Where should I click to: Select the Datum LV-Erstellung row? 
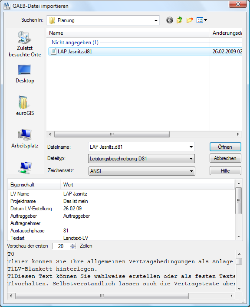click(122, 209)
